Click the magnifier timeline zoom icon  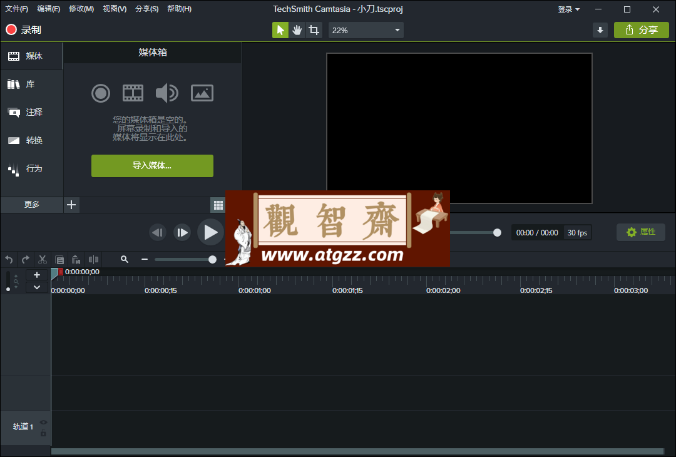pyautogui.click(x=125, y=259)
